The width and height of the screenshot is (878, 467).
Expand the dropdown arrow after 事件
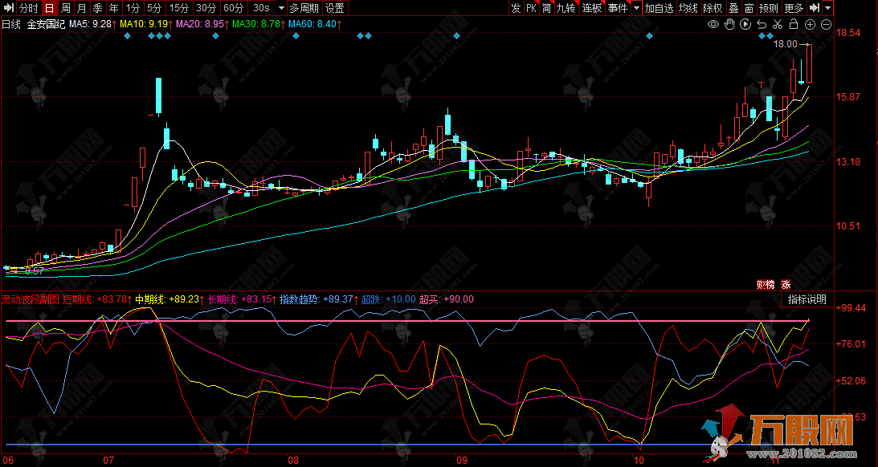636,8
